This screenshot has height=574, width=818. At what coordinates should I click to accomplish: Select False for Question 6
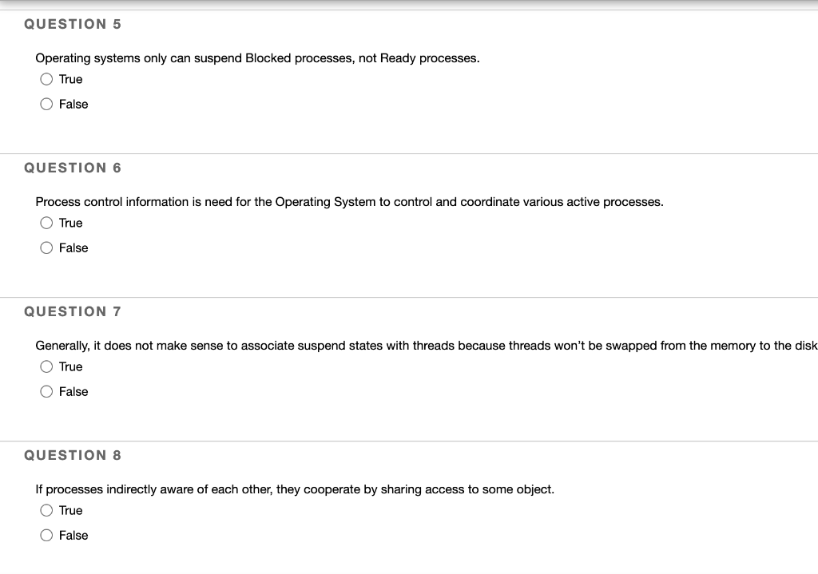(46, 247)
